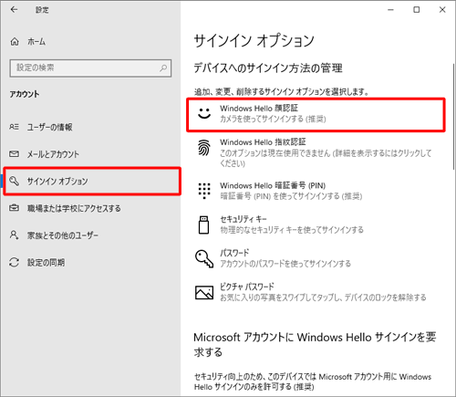
Task: Click the Windows Hello 顔認証 smiley face icon
Action: (204, 113)
